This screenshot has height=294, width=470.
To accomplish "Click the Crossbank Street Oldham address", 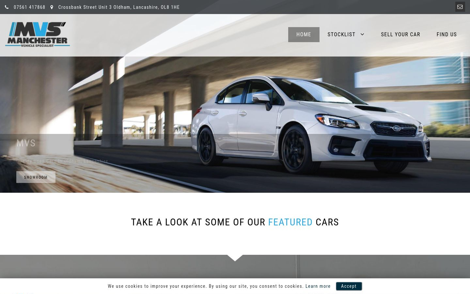I will [x=119, y=7].
